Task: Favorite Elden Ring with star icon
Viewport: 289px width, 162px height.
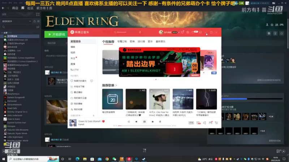Action: point(281,33)
